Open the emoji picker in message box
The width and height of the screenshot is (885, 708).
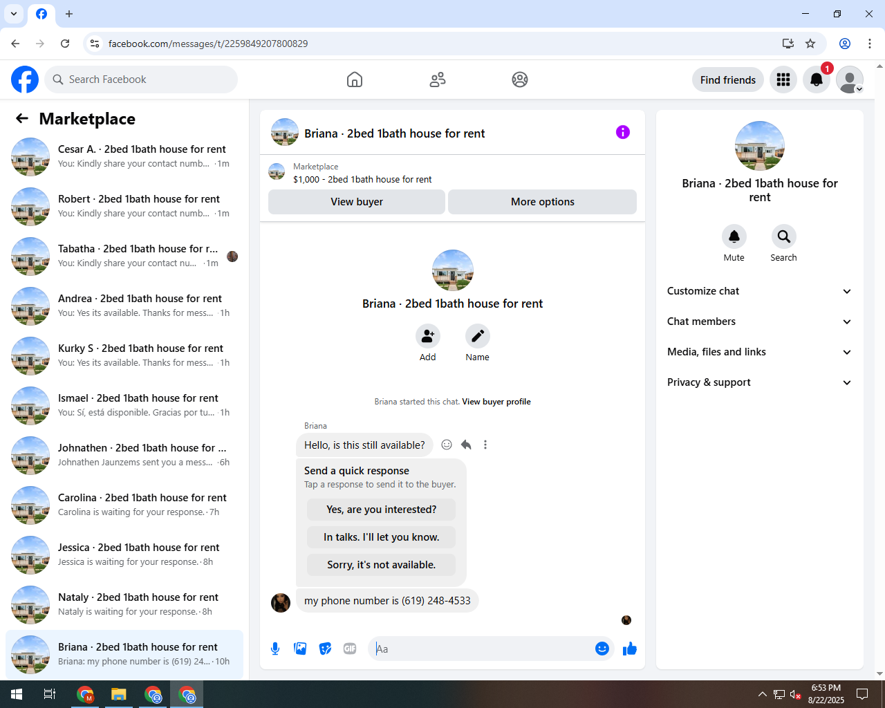tap(602, 649)
